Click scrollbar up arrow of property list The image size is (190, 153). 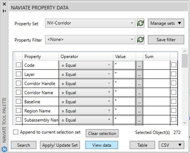[185, 51]
